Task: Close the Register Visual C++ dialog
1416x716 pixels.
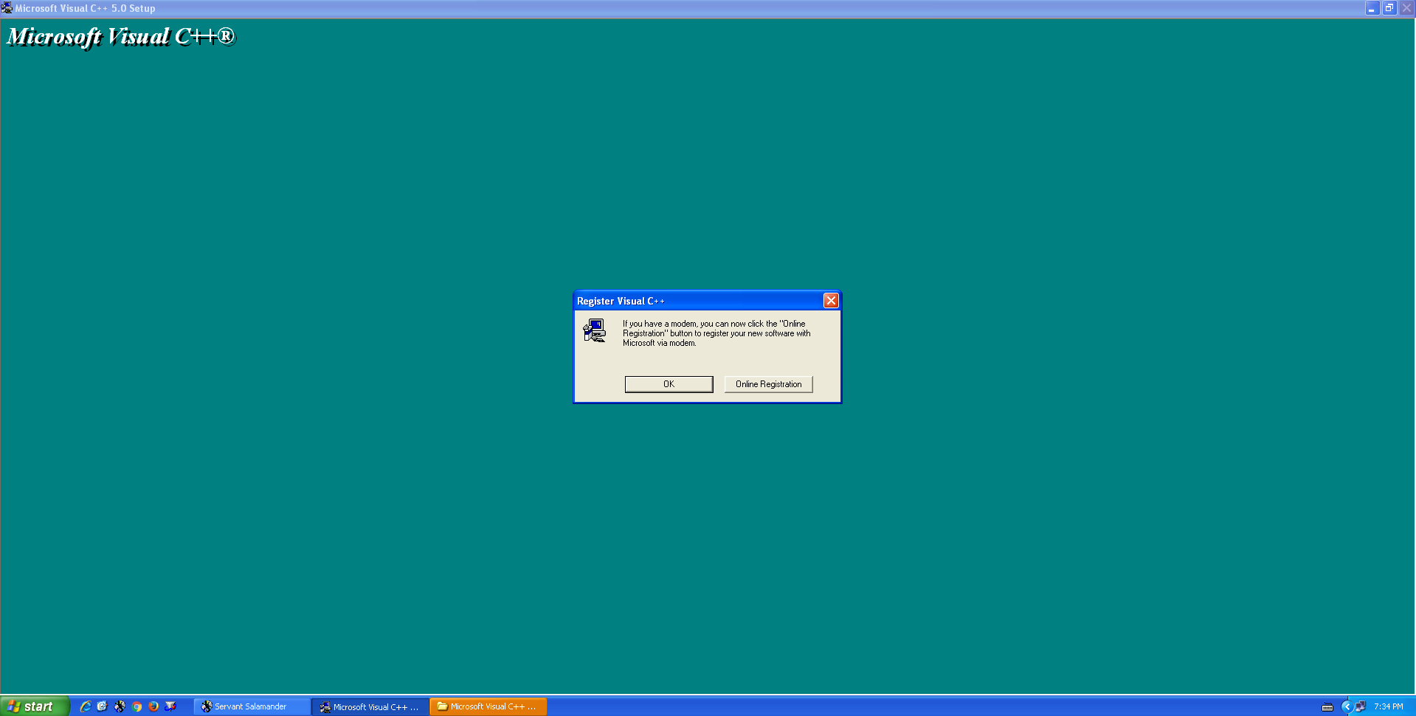Action: (x=831, y=301)
